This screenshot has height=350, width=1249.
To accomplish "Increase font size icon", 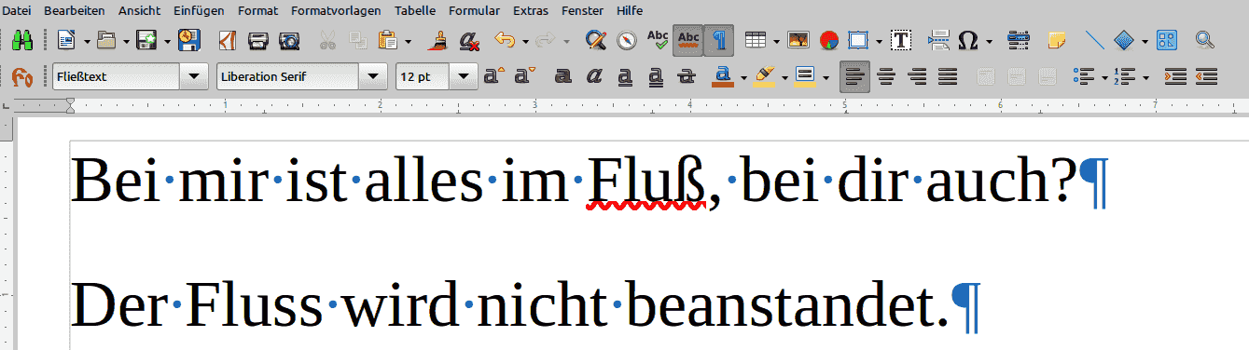I will click(493, 76).
